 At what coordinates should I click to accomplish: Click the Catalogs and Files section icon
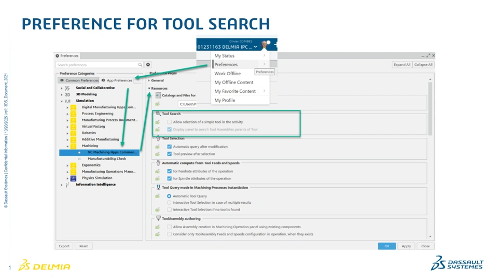[x=158, y=95]
